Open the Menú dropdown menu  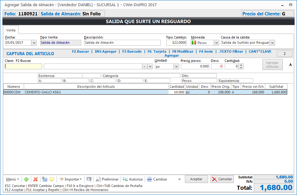click(x=12, y=179)
